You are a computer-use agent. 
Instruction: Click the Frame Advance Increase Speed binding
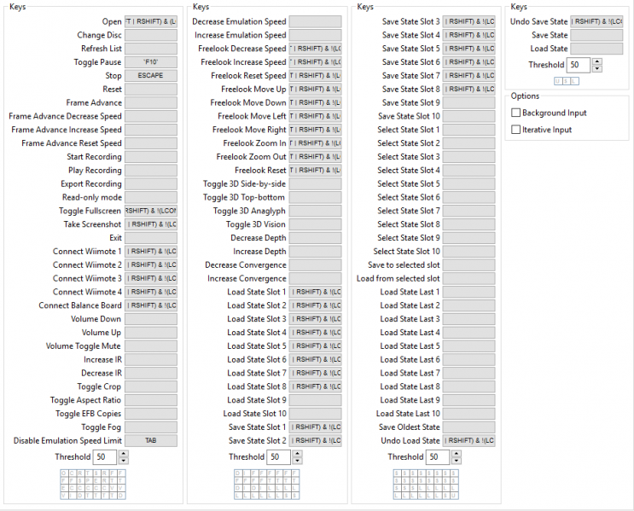[x=151, y=130]
